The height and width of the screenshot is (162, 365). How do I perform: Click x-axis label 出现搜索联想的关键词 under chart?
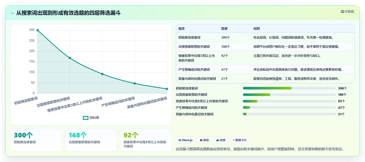click(53, 102)
